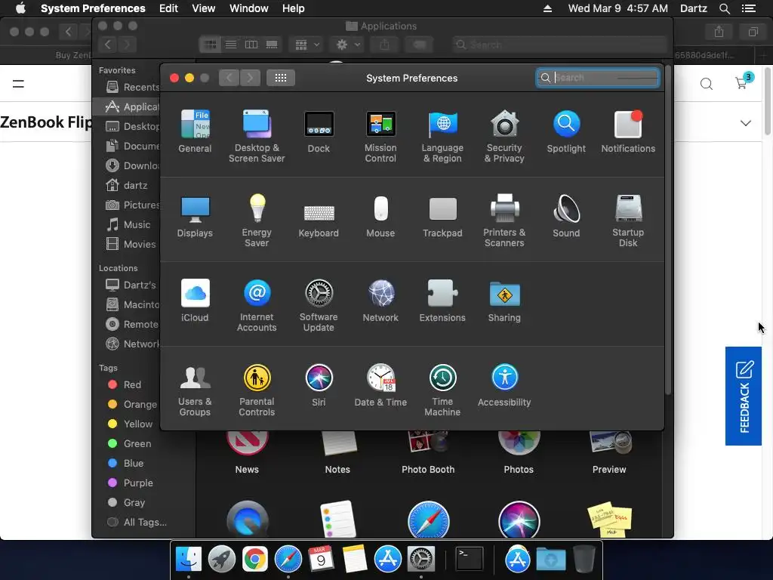Select the Green tag in Finder

point(128,444)
